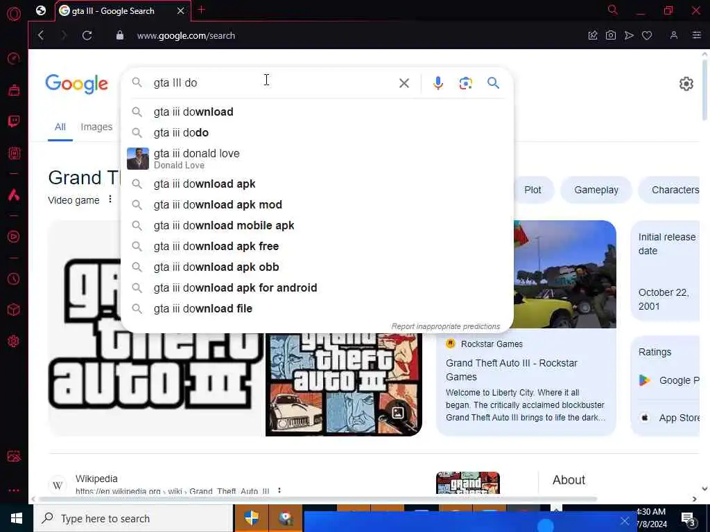Open the Player icon in the sidebar

[14, 237]
